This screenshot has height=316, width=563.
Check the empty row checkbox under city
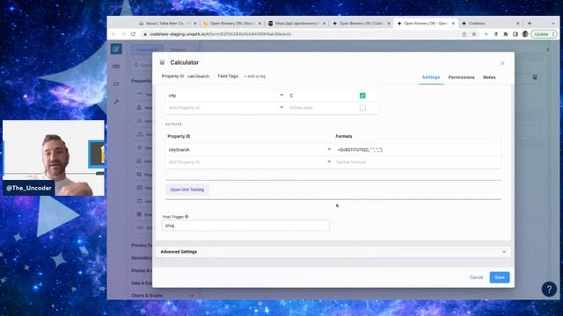point(362,108)
